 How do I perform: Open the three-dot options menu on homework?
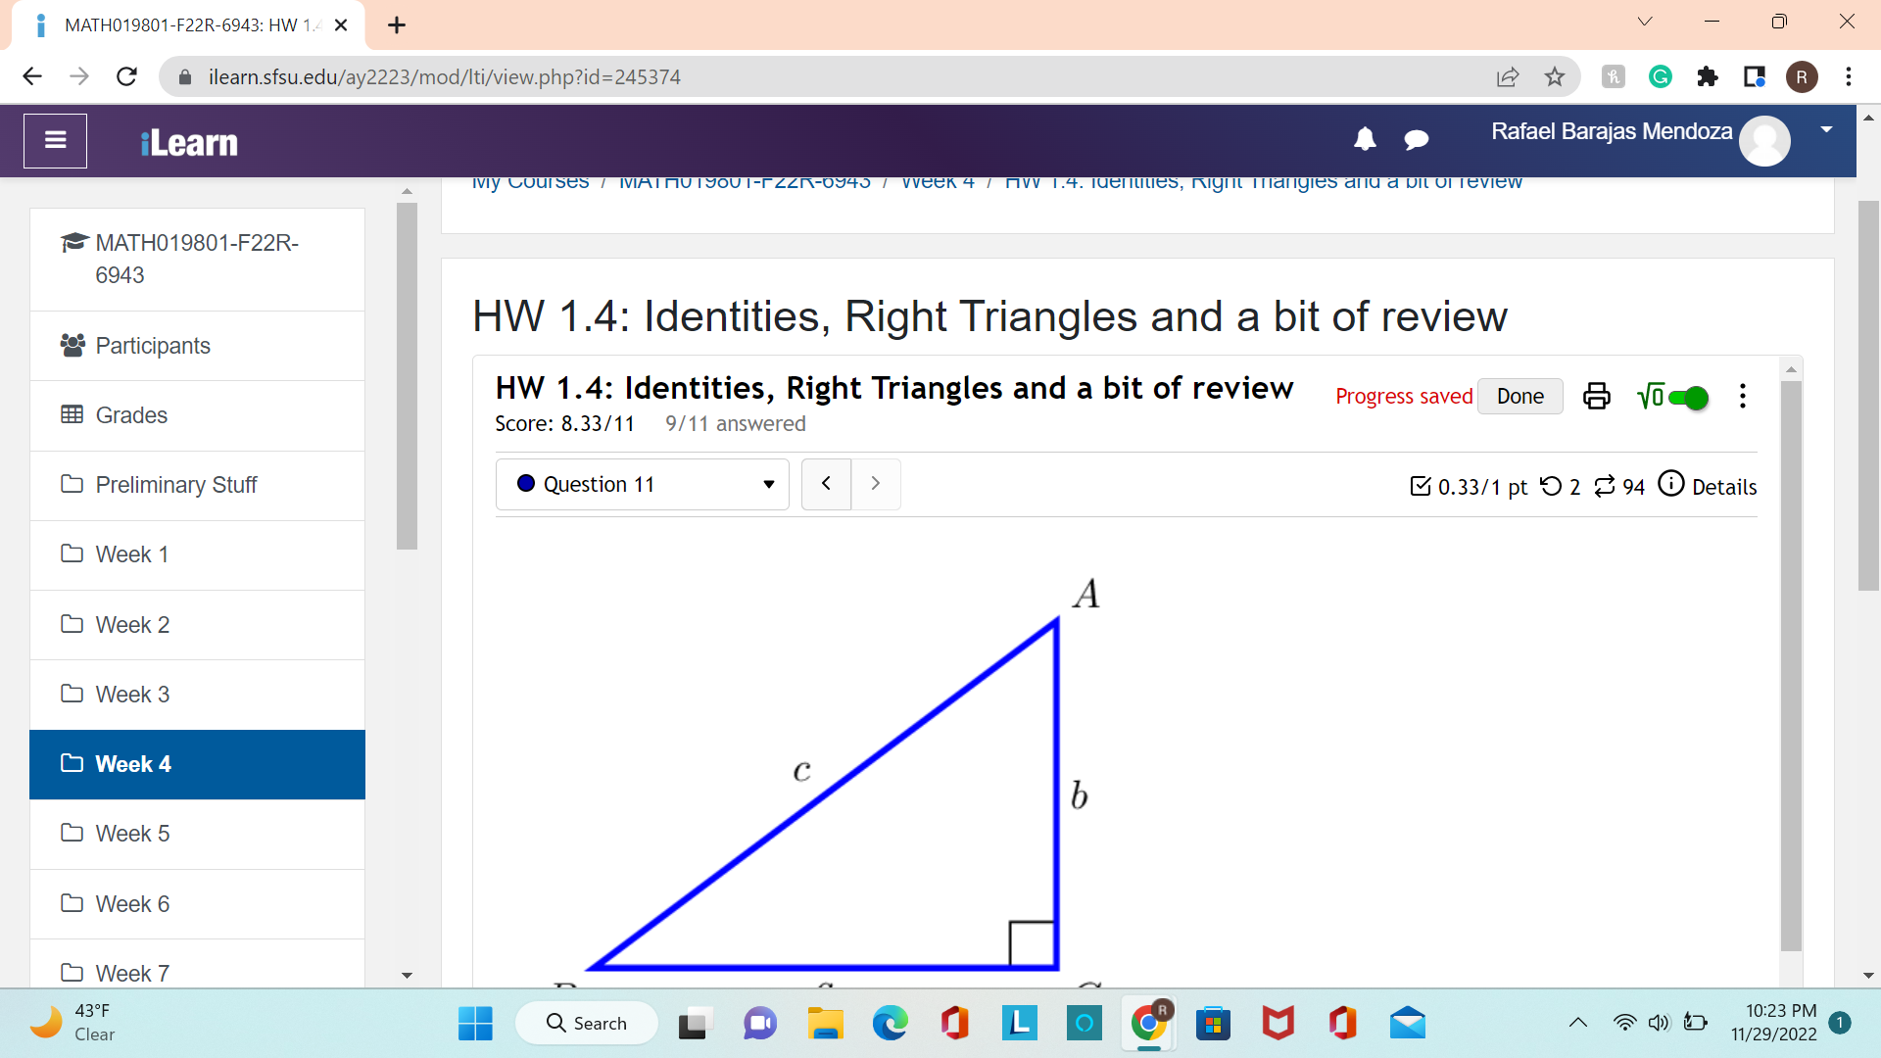tap(1742, 397)
